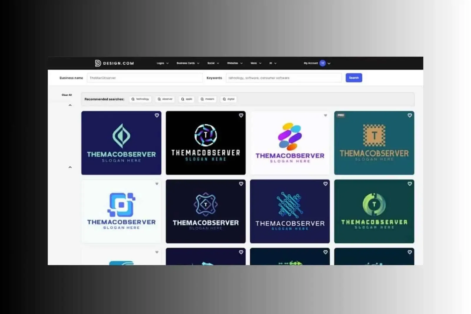The width and height of the screenshot is (471, 314).
Task: Favorite the diamond badge logo design
Action: 241,184
